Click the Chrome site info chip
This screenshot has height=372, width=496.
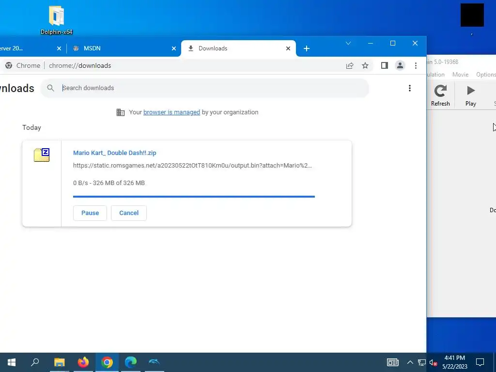point(23,65)
